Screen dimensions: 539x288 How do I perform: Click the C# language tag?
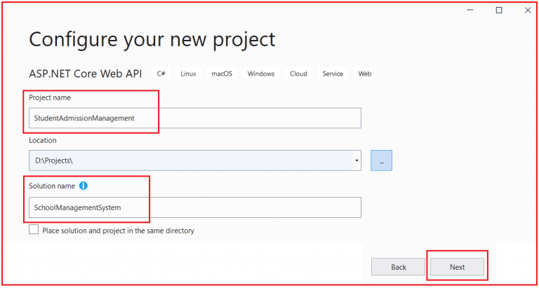(x=161, y=74)
